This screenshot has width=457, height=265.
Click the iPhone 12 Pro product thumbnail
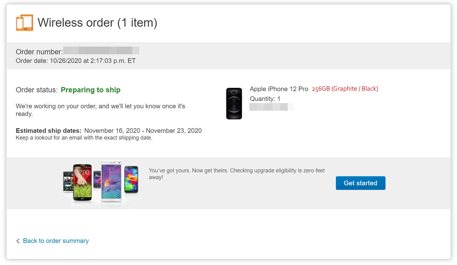click(x=234, y=103)
